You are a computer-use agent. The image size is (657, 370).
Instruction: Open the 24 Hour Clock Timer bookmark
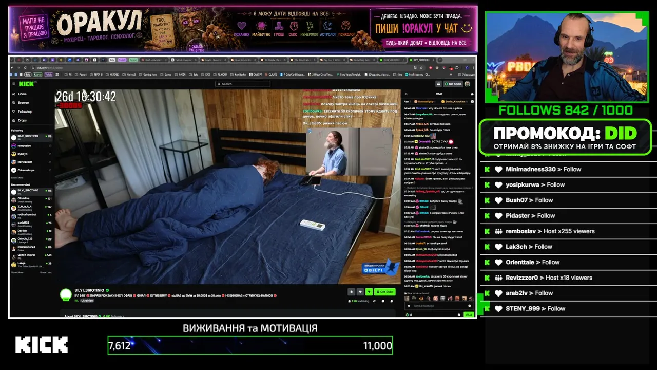coord(321,75)
